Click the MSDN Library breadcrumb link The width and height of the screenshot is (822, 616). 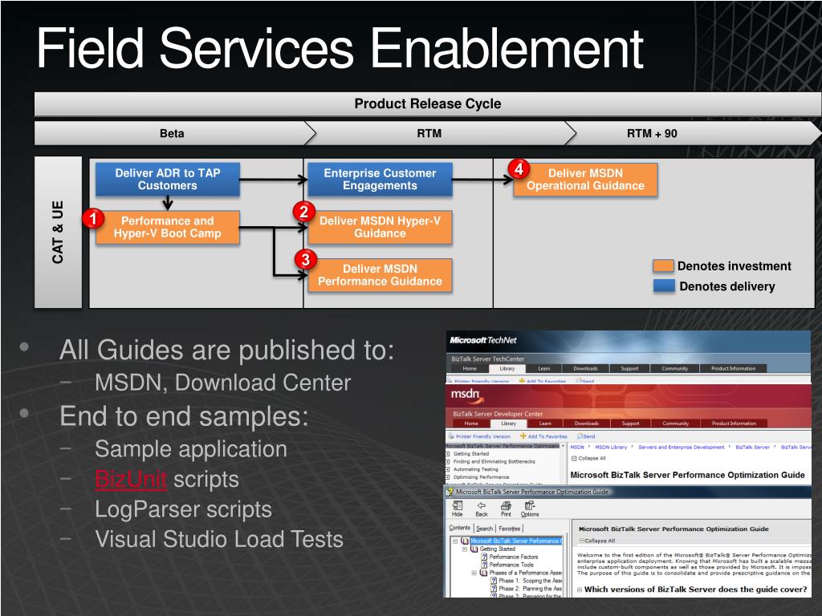pos(611,447)
